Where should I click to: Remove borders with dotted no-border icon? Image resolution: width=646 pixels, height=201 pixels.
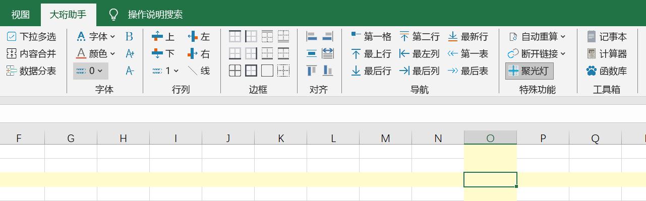(x=283, y=71)
